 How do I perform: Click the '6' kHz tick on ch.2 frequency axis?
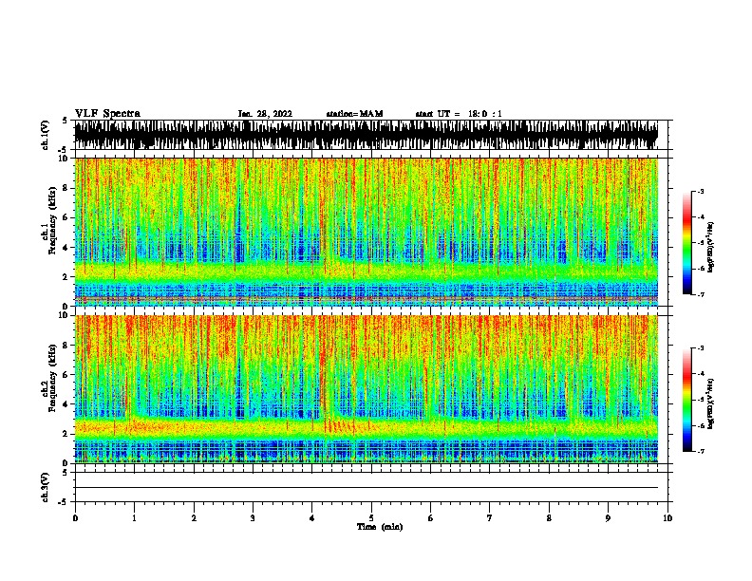click(66, 374)
